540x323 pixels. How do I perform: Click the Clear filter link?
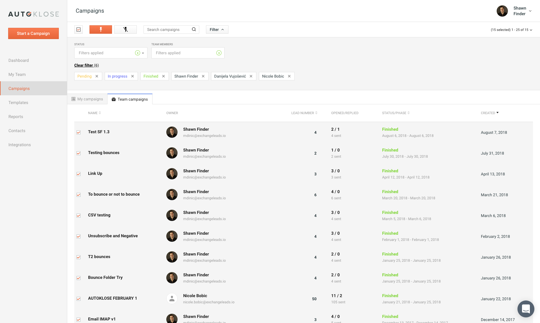point(84,65)
